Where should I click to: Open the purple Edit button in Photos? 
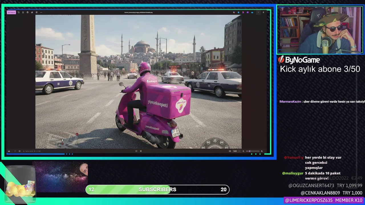(11, 13)
